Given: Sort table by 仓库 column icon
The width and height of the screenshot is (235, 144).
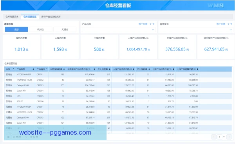Looking at the screenshot, I should (x=13, y=69).
